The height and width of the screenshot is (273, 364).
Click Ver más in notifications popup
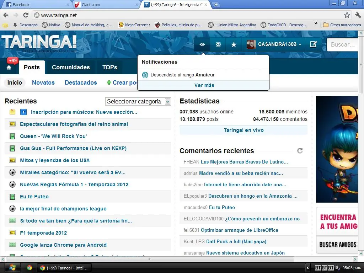[x=204, y=85]
